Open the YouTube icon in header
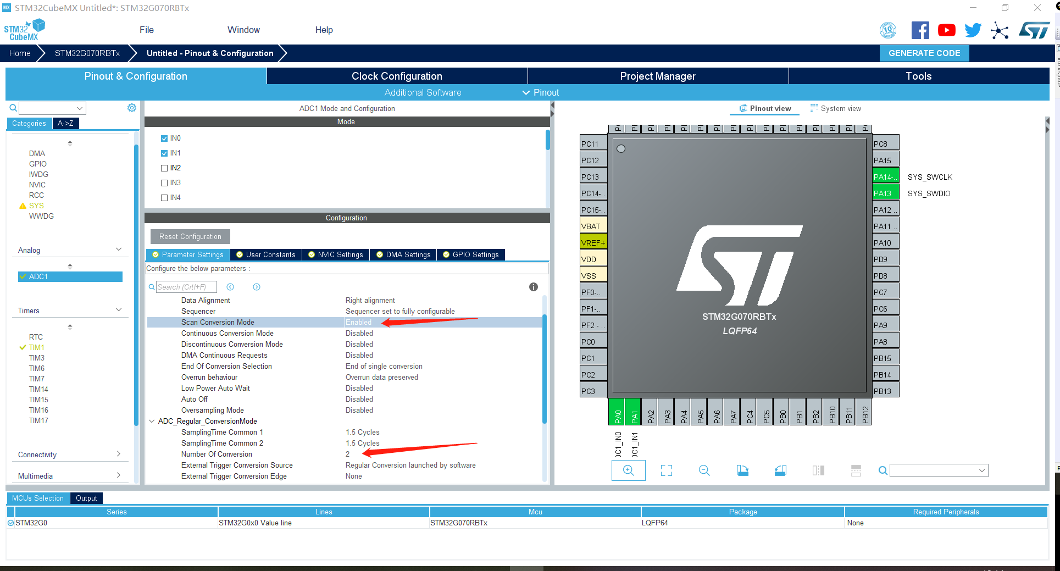 (x=946, y=30)
